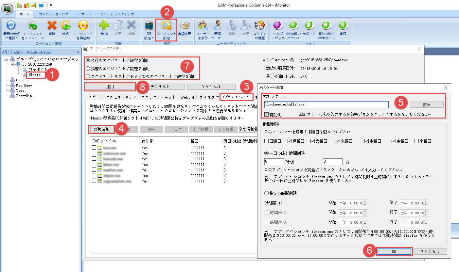Screen dimensions: 459x272
Task: Choose apply to all agents in list radio
Action: [x=87, y=76]
